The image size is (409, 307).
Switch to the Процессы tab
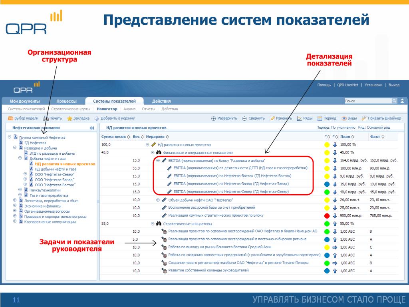[67, 101]
